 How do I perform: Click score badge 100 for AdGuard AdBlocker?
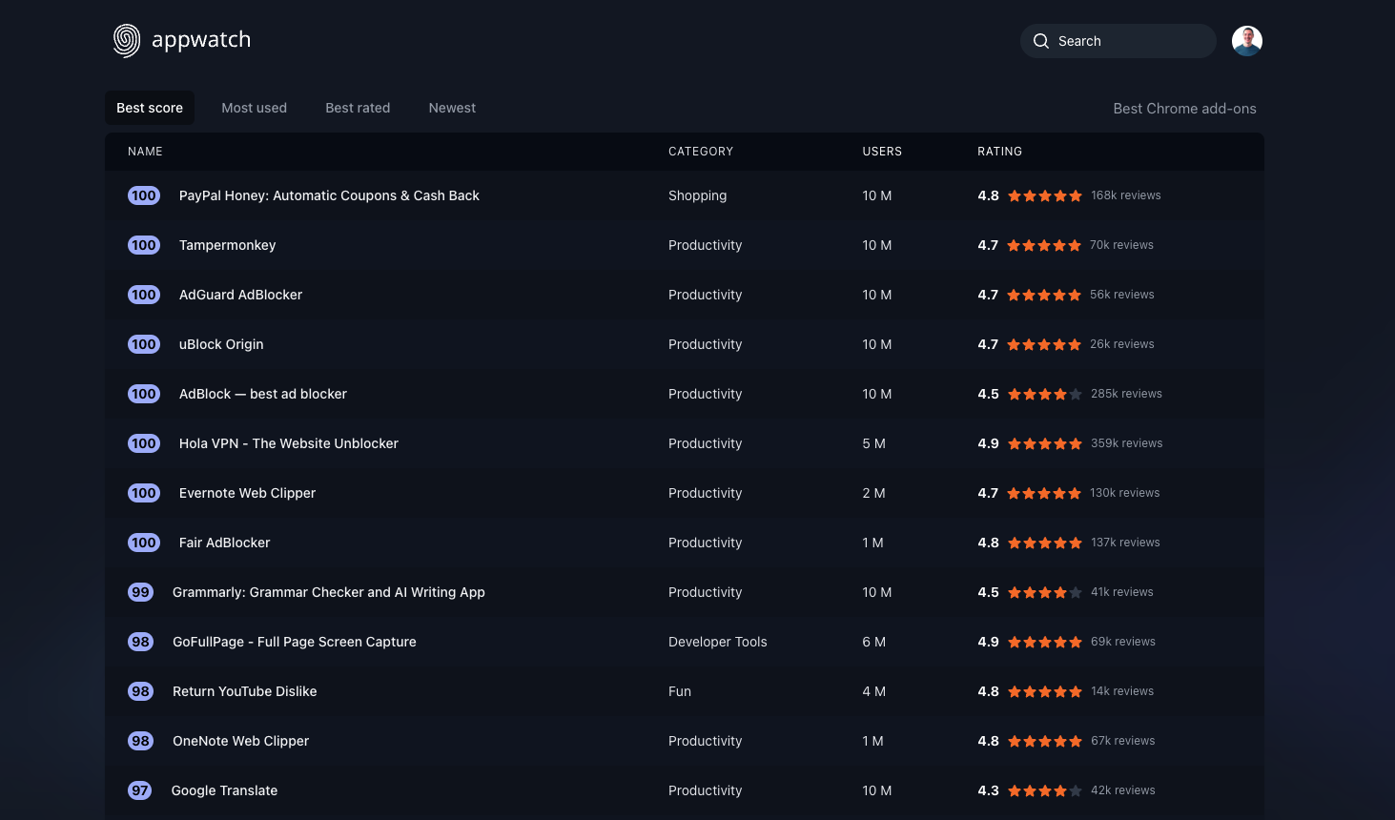144,295
